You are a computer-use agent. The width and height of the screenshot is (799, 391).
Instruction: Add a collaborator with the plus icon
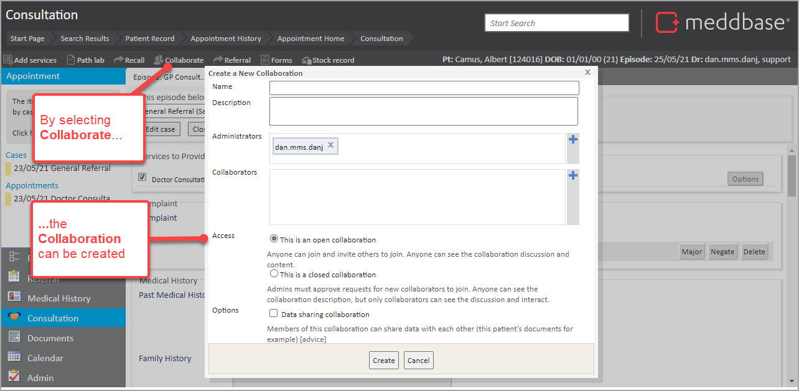(x=573, y=176)
